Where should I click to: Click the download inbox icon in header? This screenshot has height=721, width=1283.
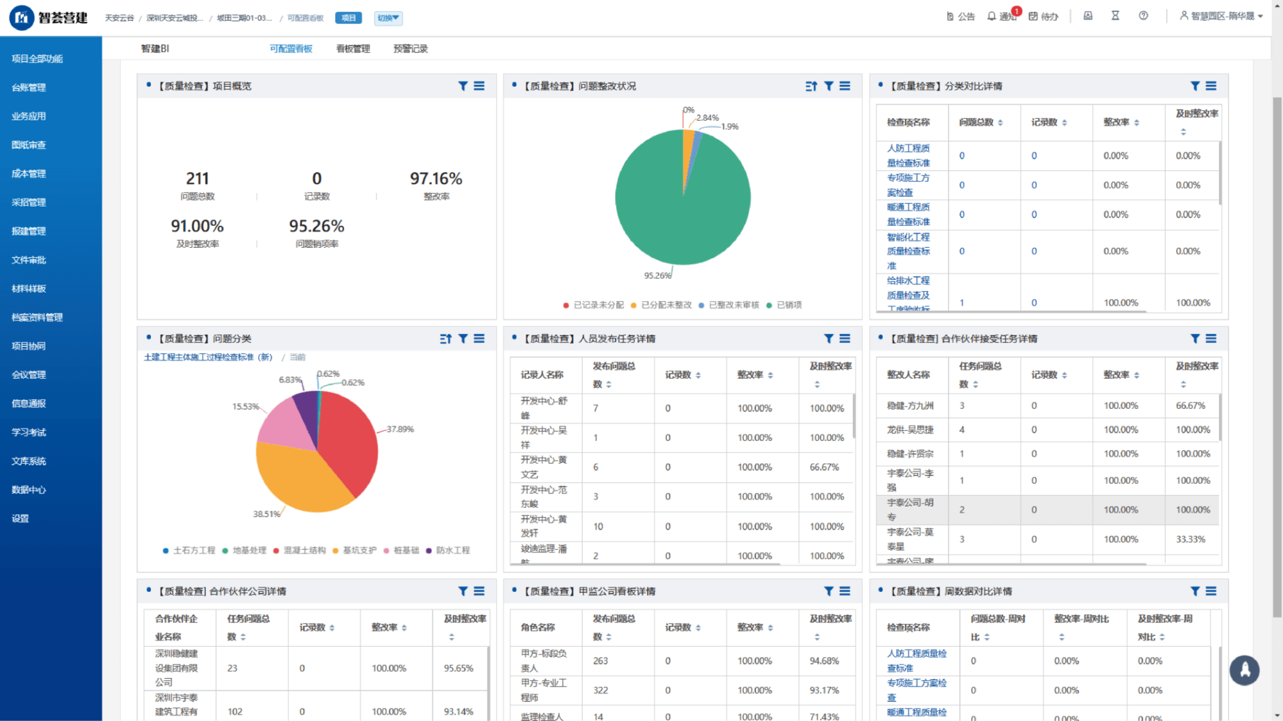click(x=1088, y=16)
